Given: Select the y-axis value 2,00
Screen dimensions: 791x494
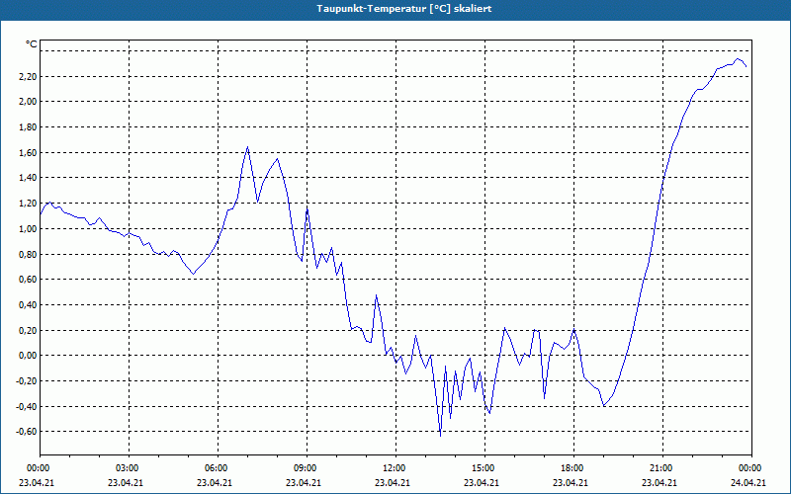Looking at the screenshot, I should point(28,102).
